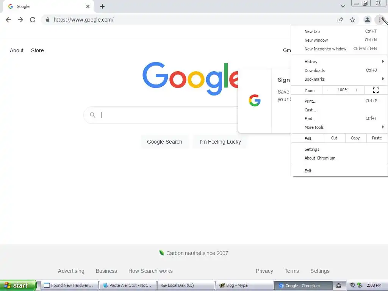Viewport: 388px width, 291px height.
Task: Open Terms footer link
Action: click(292, 271)
